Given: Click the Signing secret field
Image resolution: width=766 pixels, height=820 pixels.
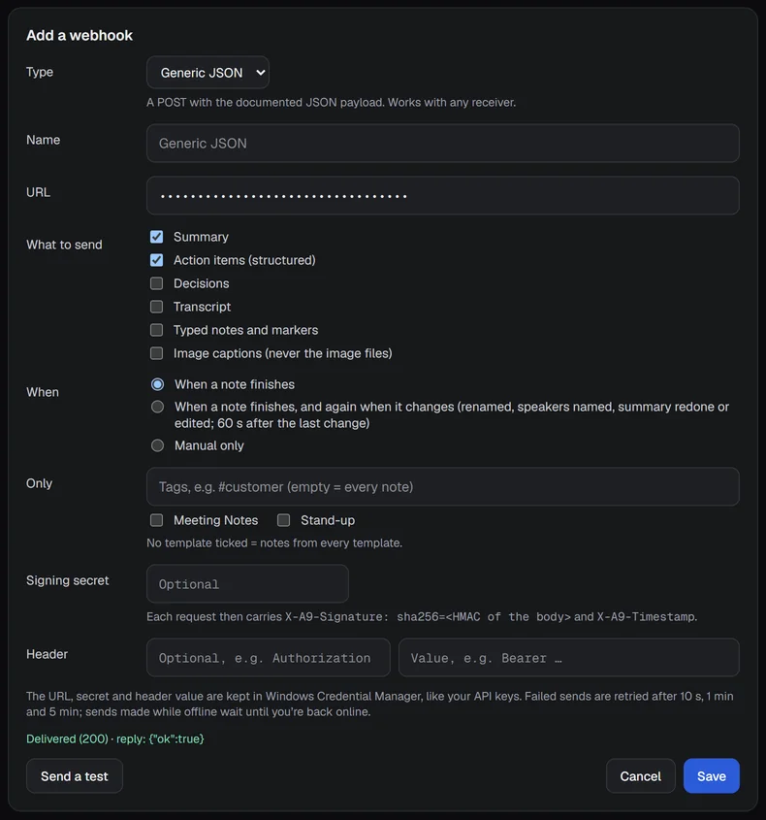Looking at the screenshot, I should click(247, 583).
